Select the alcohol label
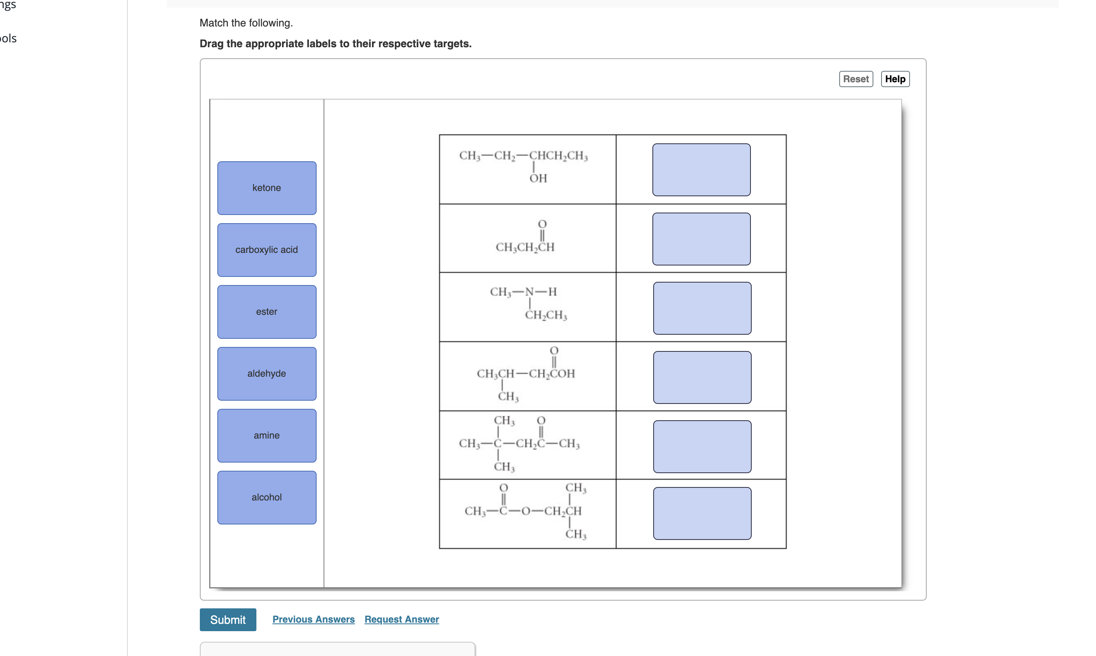Viewport: 1096px width, 656px height. pos(267,497)
